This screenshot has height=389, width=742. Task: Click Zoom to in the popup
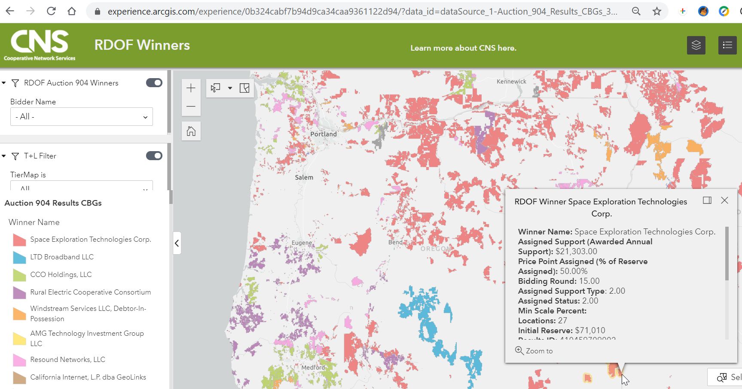click(534, 351)
